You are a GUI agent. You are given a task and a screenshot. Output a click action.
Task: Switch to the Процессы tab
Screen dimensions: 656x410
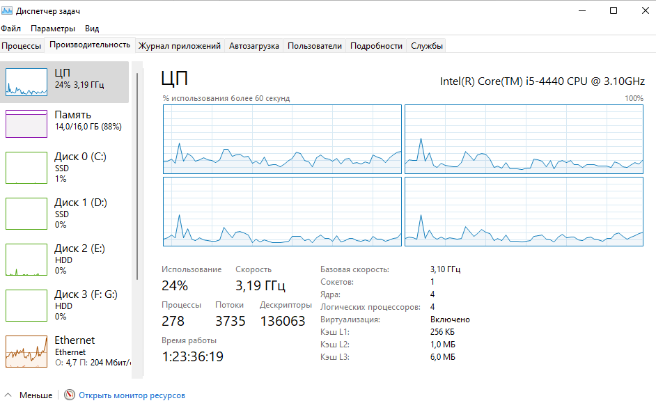(x=22, y=46)
